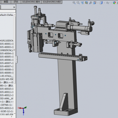The height and width of the screenshot is (118, 118).
Task: Select the 1R80Z0CM_A component row
Action: click(x=7, y=50)
